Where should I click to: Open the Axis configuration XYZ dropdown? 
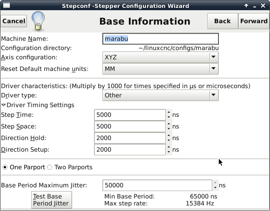coord(161,58)
